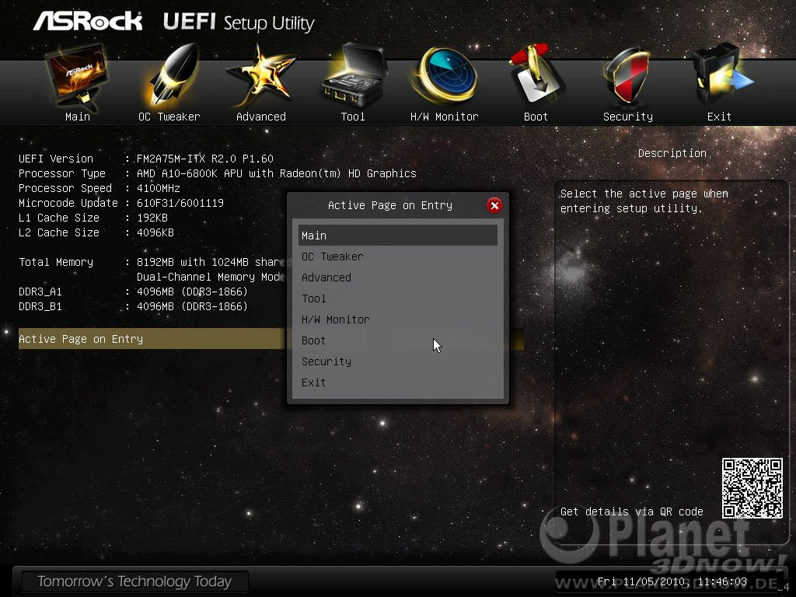This screenshot has width=796, height=597.
Task: Select the Boot joystick icon
Action: [537, 76]
